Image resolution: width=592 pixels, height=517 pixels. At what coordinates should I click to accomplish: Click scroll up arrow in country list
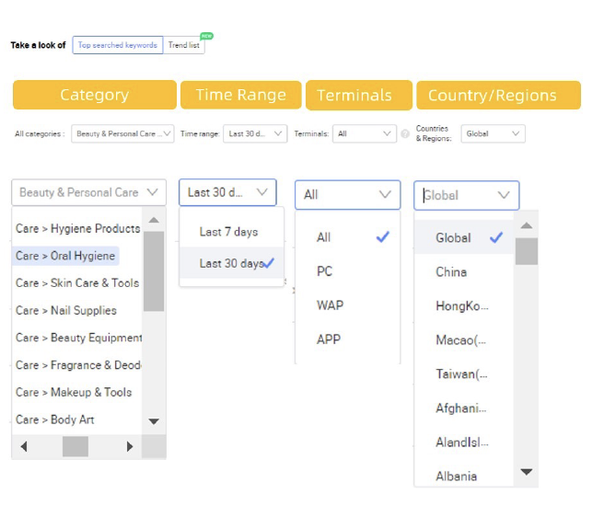(526, 225)
